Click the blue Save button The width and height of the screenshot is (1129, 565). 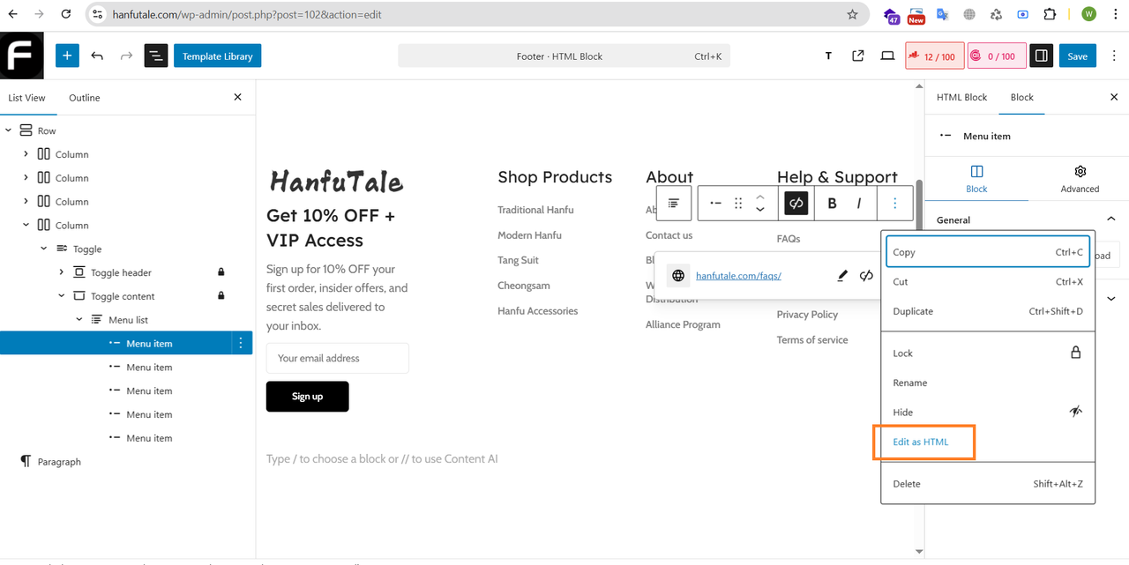[x=1077, y=56]
